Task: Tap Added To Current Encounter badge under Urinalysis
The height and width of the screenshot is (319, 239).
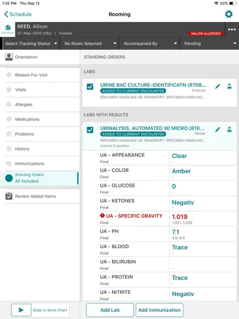Action: 133,134
